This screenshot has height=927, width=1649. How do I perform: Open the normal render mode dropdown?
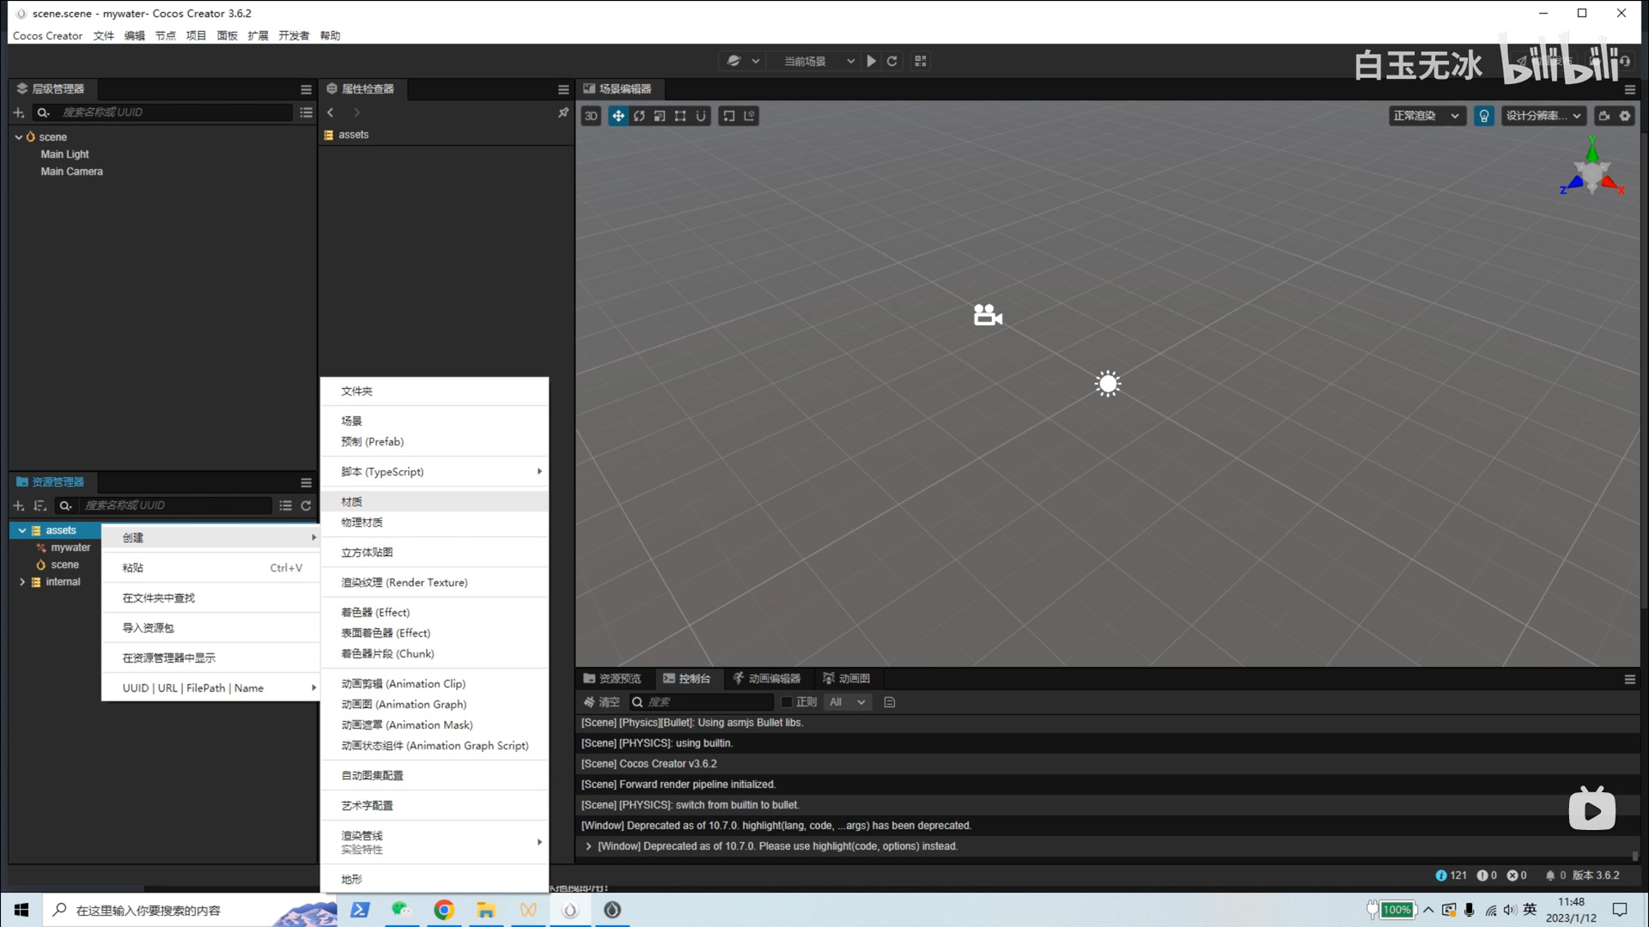tap(1426, 116)
